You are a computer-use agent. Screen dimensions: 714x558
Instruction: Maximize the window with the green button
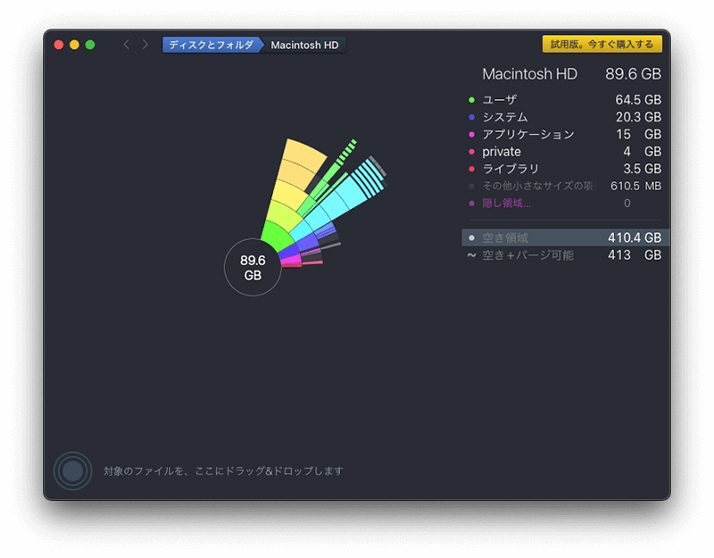(x=90, y=45)
